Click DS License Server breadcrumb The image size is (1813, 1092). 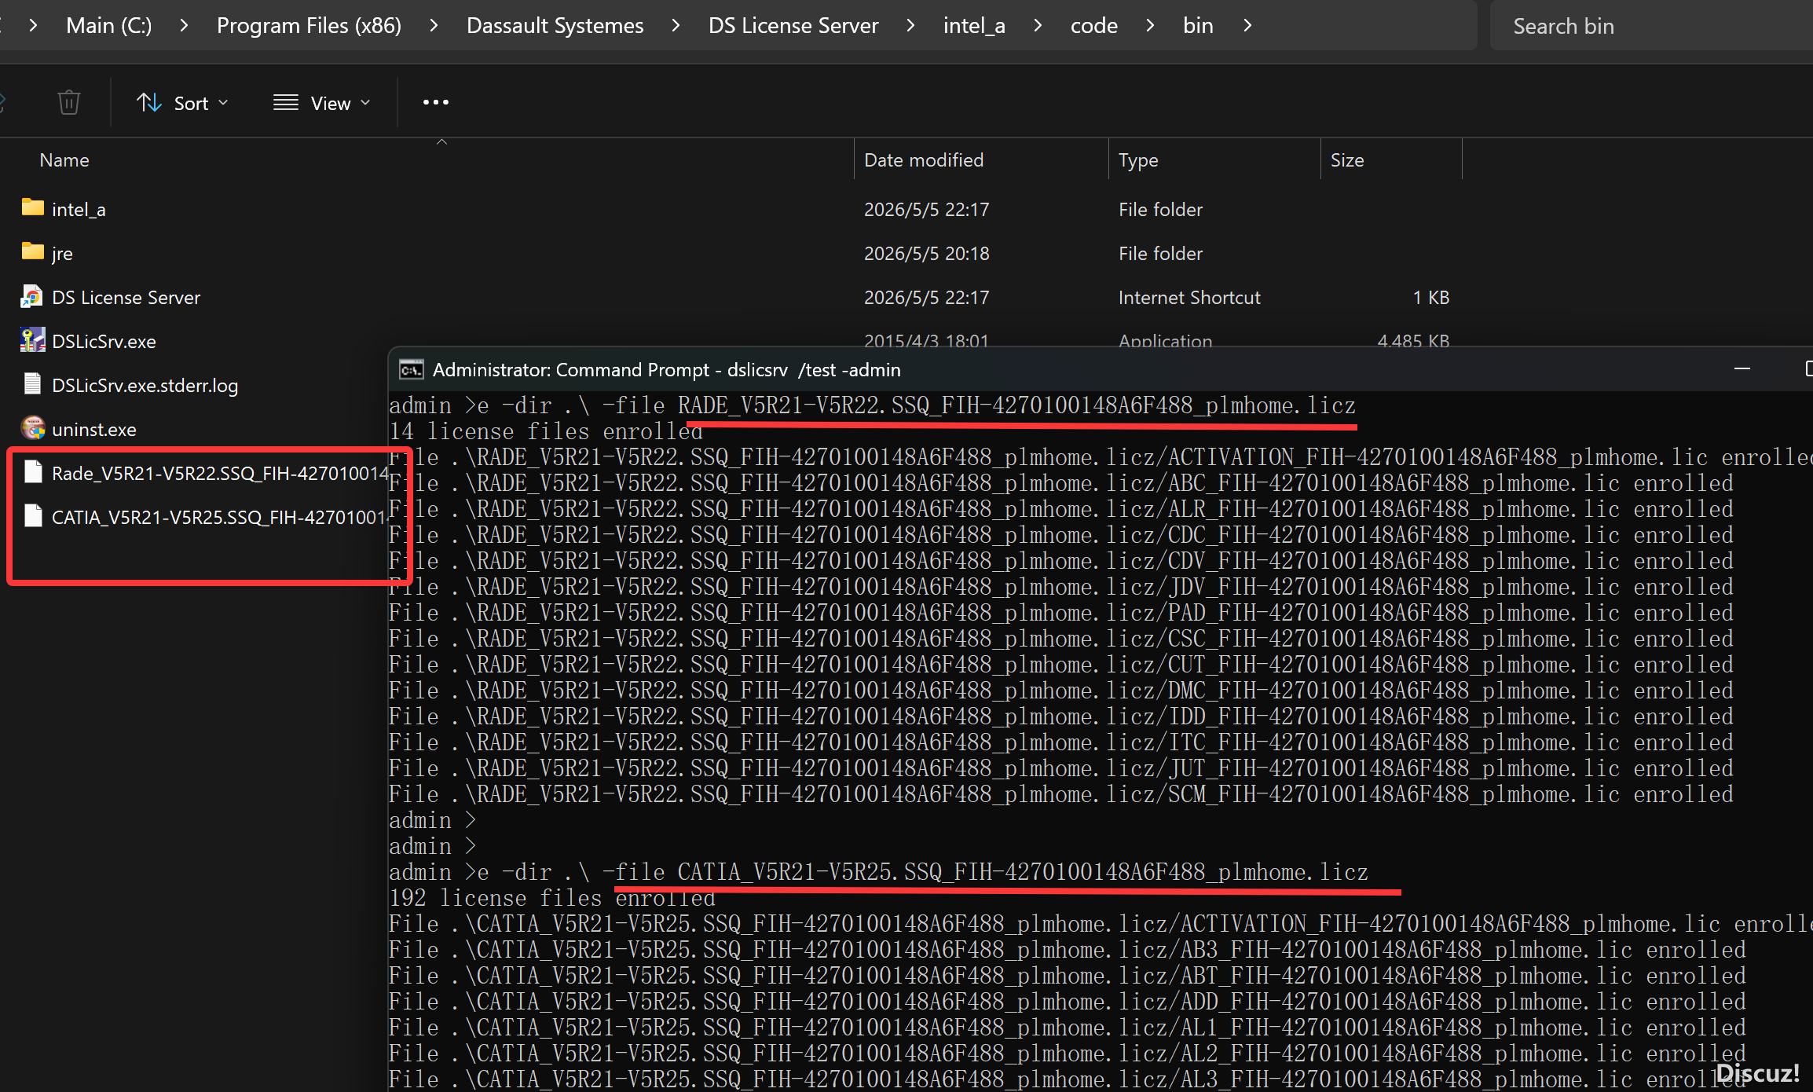793,26
